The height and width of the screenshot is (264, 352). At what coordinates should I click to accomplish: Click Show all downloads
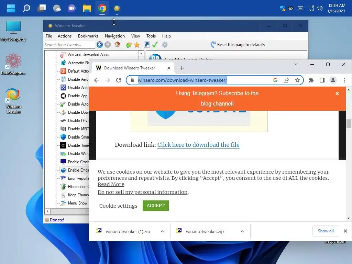tap(326, 231)
